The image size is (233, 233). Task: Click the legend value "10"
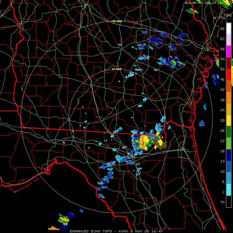click(x=222, y=171)
